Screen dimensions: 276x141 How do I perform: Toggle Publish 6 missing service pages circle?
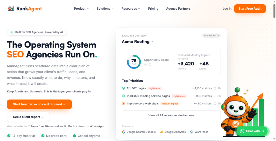[x=123, y=96]
